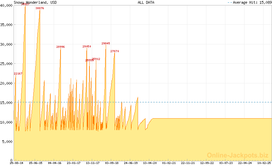The width and height of the screenshot is (272, 166).
Task: Click the 29050 peak marker label
Action: 87,46
